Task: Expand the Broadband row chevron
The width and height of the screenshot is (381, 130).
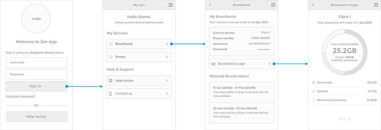Action: point(167,44)
